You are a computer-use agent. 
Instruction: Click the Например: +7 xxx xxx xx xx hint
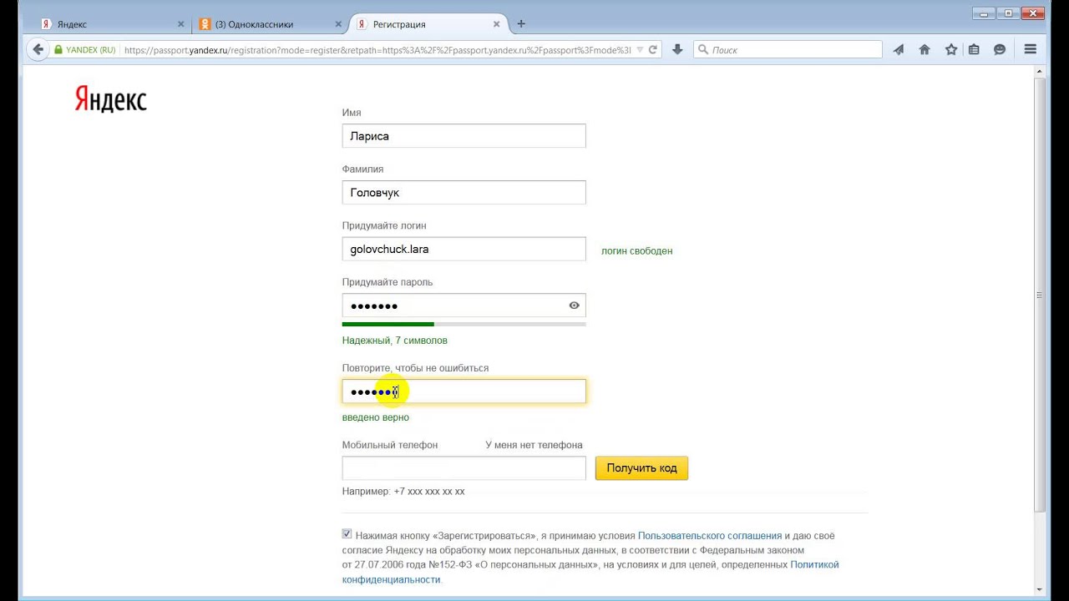(x=403, y=492)
